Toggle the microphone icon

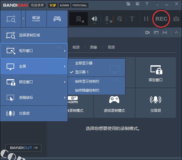[x=107, y=19]
